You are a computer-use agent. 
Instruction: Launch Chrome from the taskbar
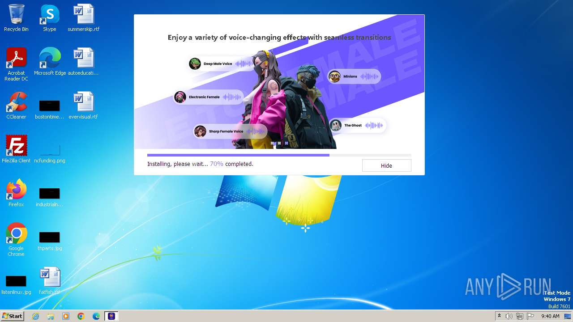tap(81, 316)
